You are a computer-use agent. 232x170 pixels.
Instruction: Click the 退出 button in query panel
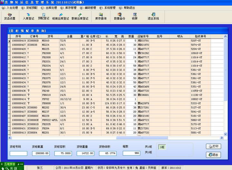[x=214, y=155]
